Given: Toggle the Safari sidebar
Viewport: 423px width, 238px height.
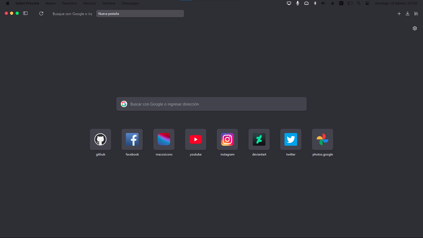Looking at the screenshot, I should pos(25,13).
